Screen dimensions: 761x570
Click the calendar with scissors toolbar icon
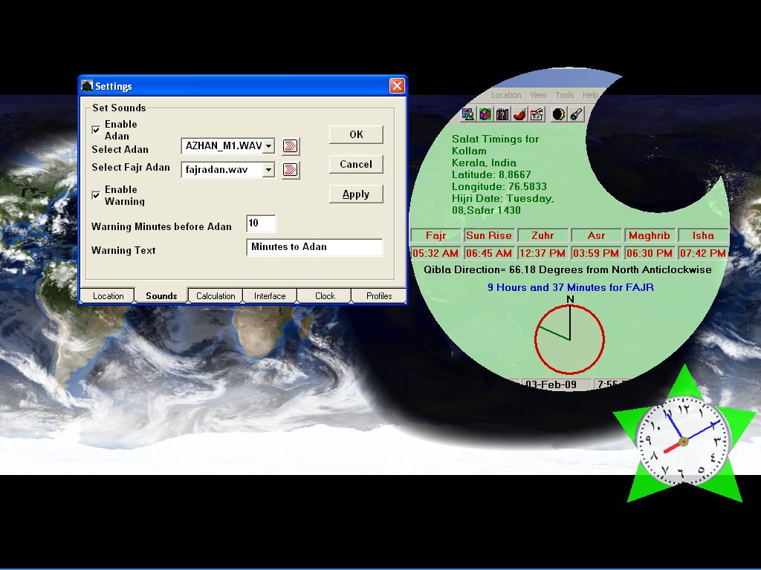coord(537,114)
